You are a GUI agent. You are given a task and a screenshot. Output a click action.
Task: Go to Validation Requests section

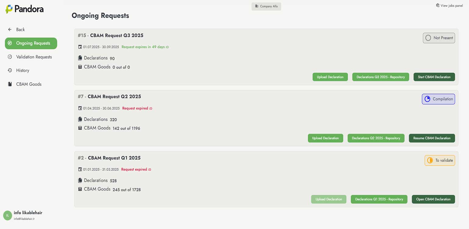pyautogui.click(x=34, y=57)
